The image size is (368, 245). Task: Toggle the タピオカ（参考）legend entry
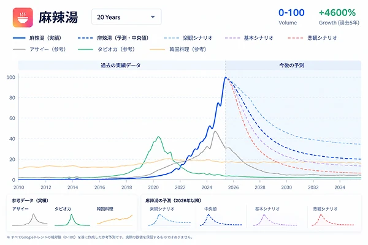point(107,49)
